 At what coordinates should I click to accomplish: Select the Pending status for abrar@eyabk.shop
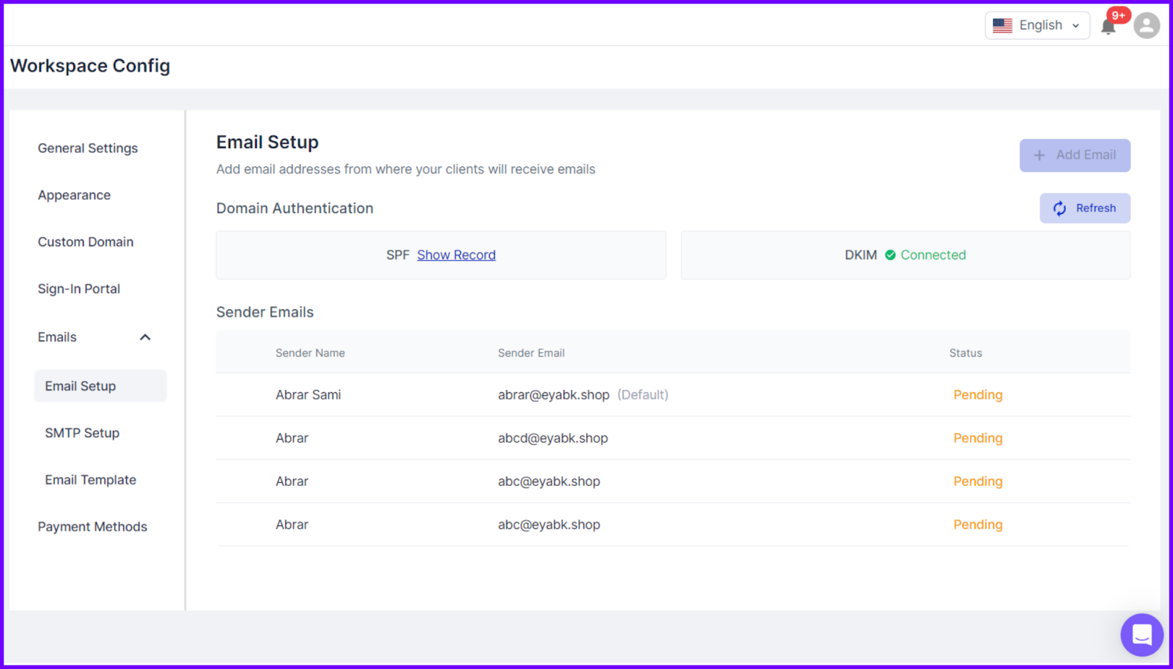[977, 394]
